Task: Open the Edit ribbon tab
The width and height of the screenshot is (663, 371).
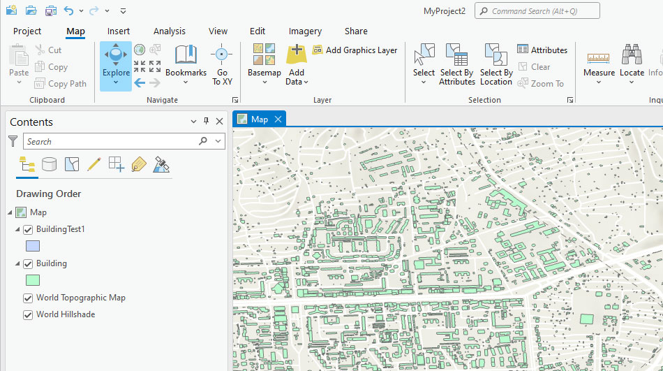Action: click(257, 31)
